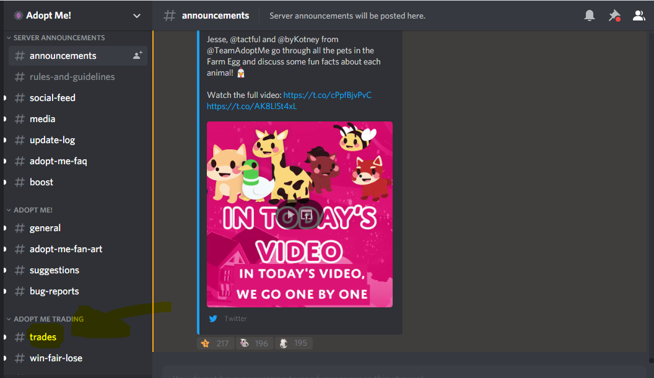This screenshot has height=378, width=654.
Task: Click the hash icon next to bug-reports
Action: click(20, 291)
